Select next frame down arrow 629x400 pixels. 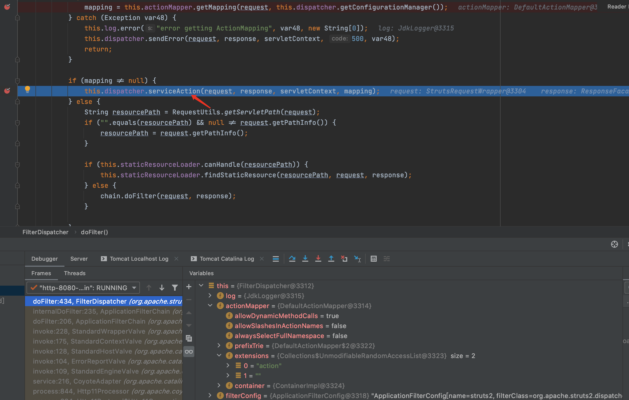click(x=162, y=288)
